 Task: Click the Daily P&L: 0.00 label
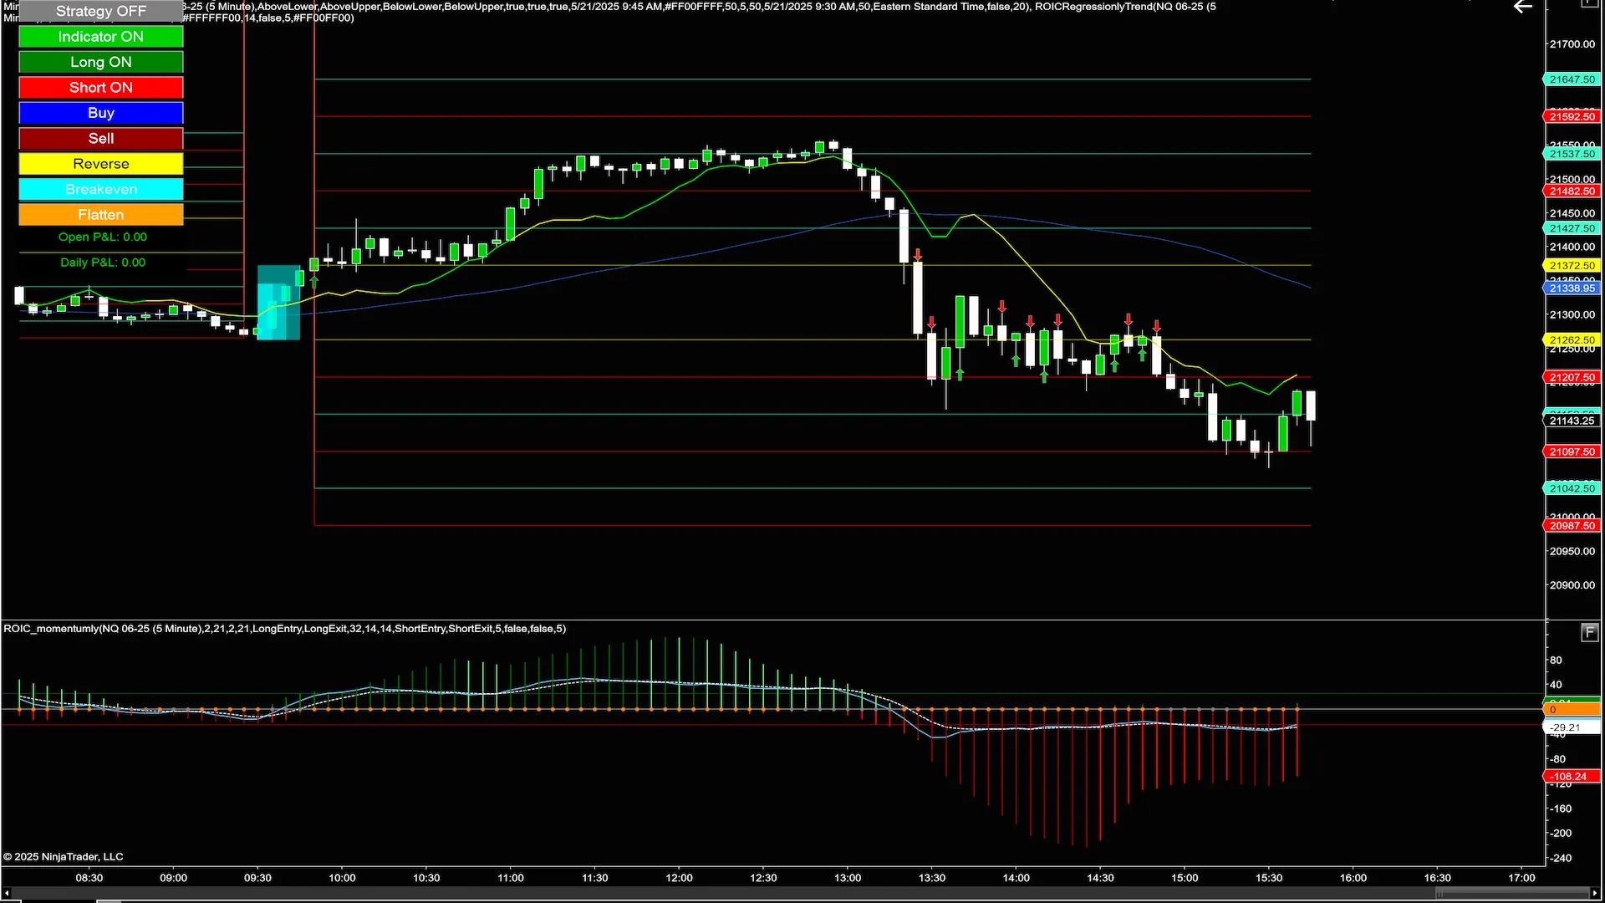pyautogui.click(x=102, y=263)
